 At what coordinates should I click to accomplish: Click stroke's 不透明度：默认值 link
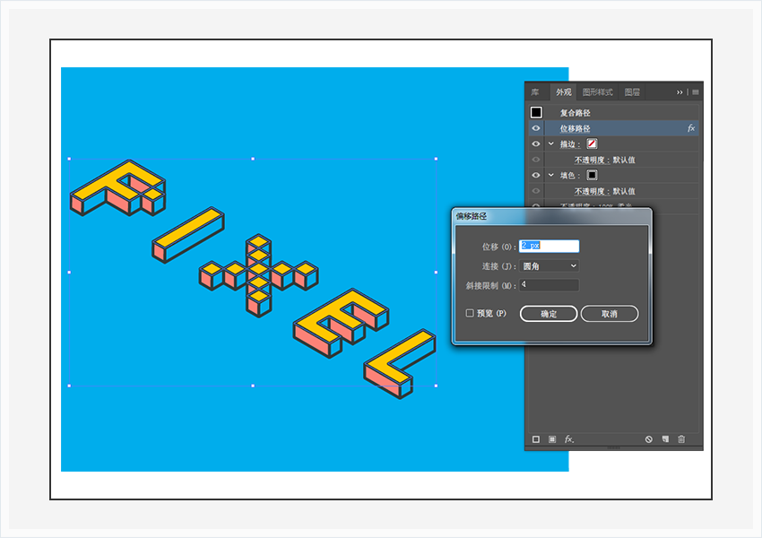click(605, 160)
